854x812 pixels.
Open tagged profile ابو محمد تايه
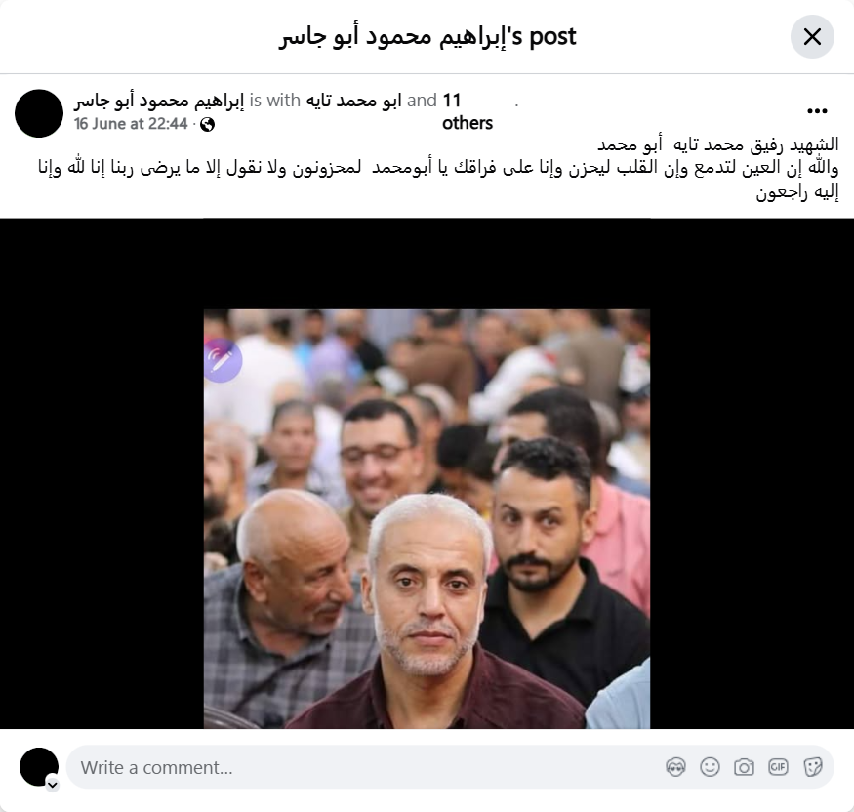click(353, 101)
